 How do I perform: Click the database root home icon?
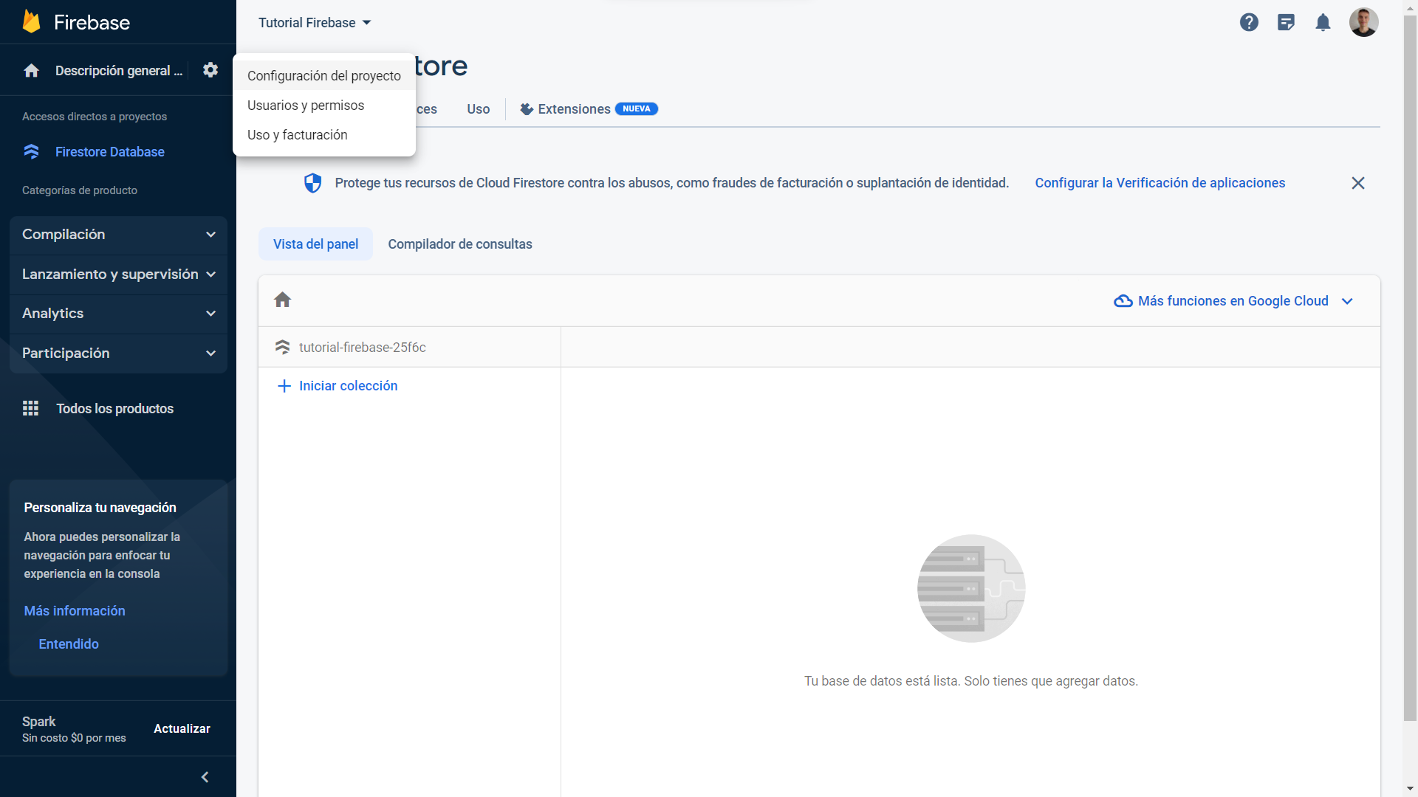[283, 300]
